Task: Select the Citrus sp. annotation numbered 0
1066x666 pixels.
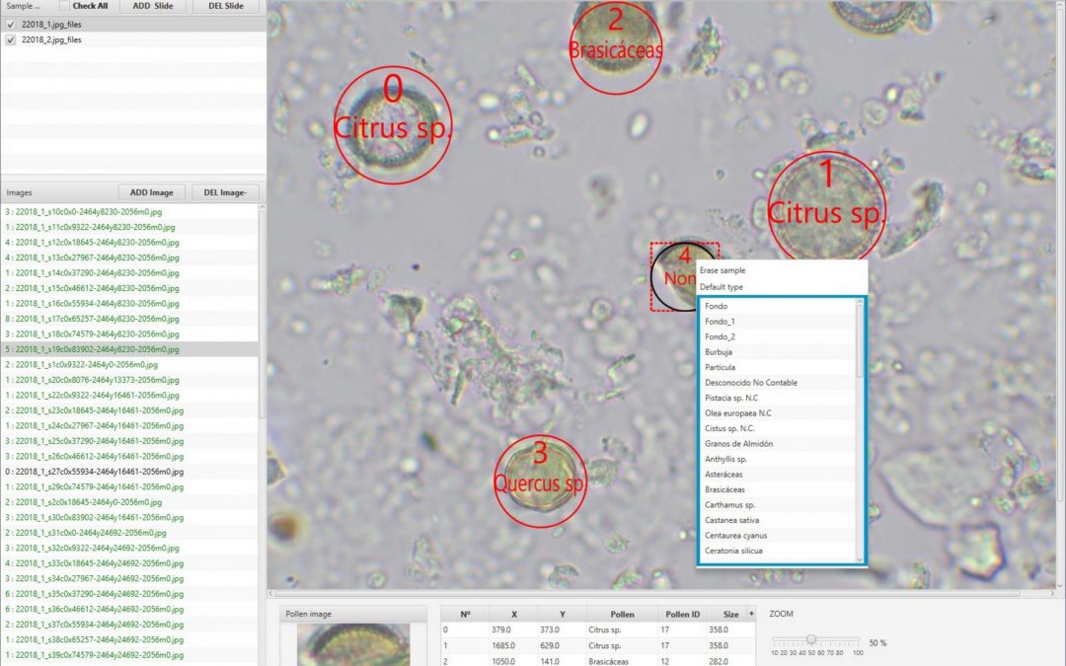Action: point(393,124)
